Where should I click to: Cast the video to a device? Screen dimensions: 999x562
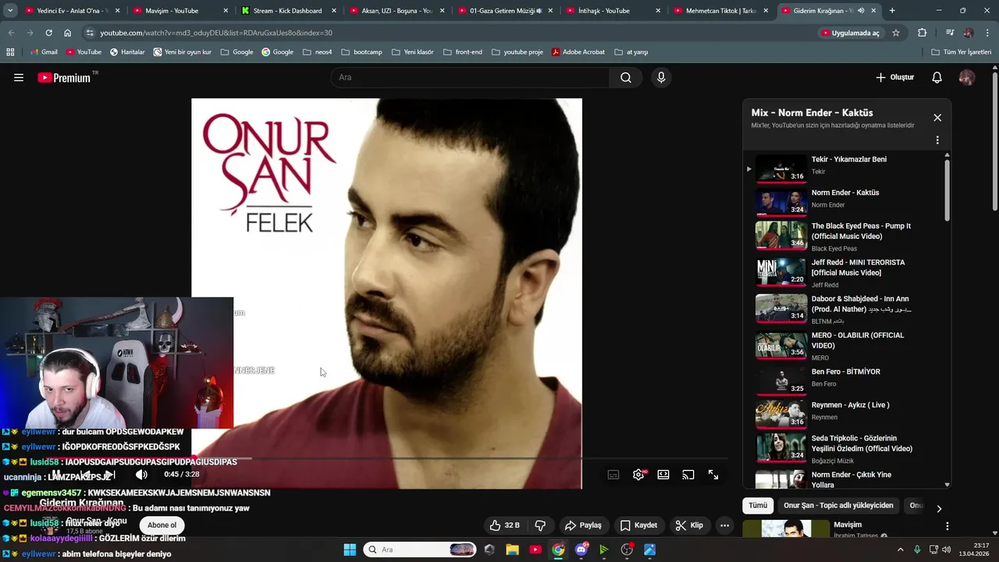click(688, 475)
